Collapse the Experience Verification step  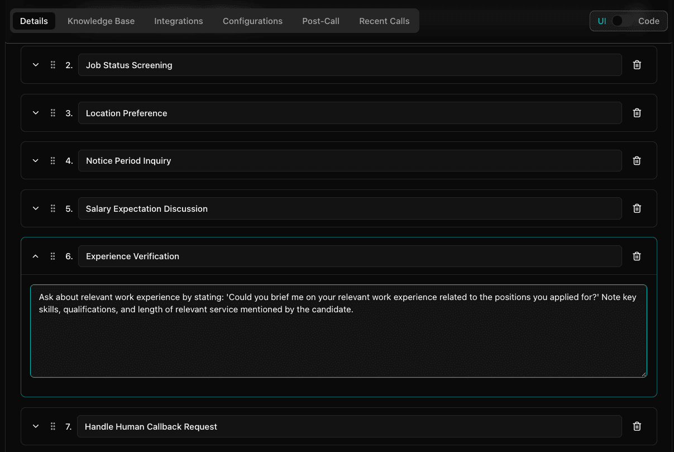35,256
